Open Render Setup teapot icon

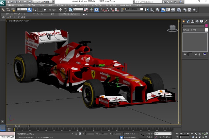(185, 10)
